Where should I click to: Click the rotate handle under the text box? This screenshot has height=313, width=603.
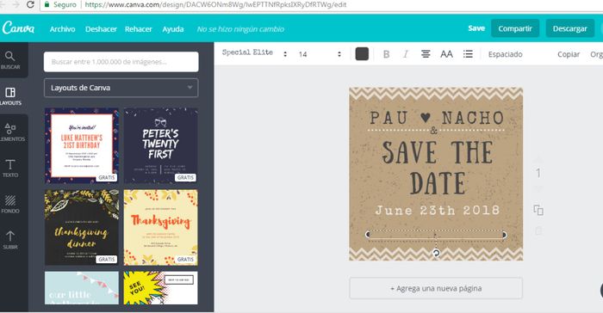(x=436, y=253)
